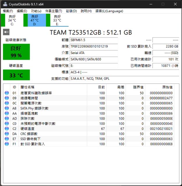
Task: Select the D: drive tab at 47 °C
Action: (x=34, y=20)
